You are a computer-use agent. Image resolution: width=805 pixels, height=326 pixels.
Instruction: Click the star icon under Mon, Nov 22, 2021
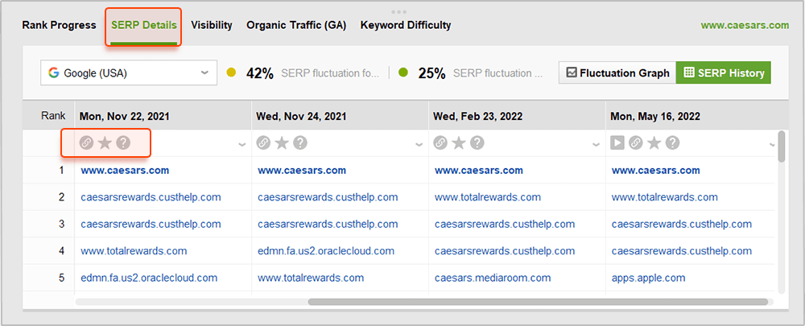pyautogui.click(x=105, y=142)
